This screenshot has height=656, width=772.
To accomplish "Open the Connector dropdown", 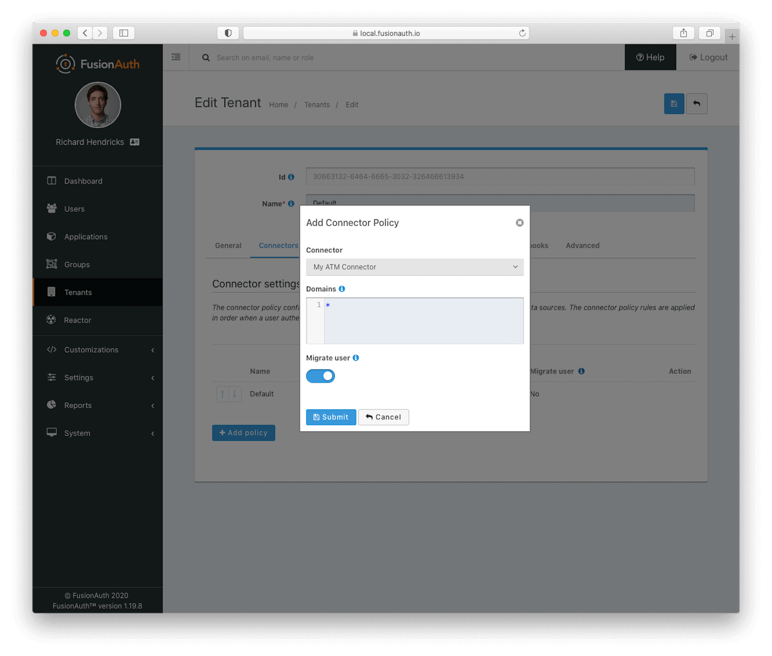I will click(x=414, y=267).
